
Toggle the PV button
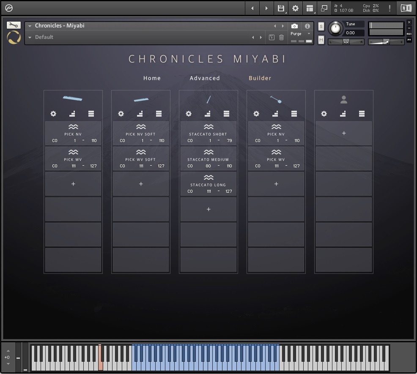409,40
